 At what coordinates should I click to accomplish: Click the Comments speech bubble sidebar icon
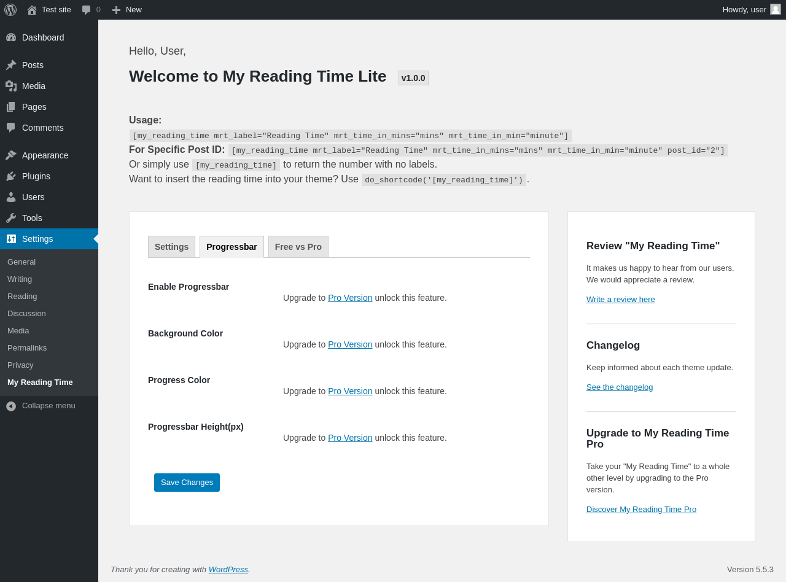11,128
